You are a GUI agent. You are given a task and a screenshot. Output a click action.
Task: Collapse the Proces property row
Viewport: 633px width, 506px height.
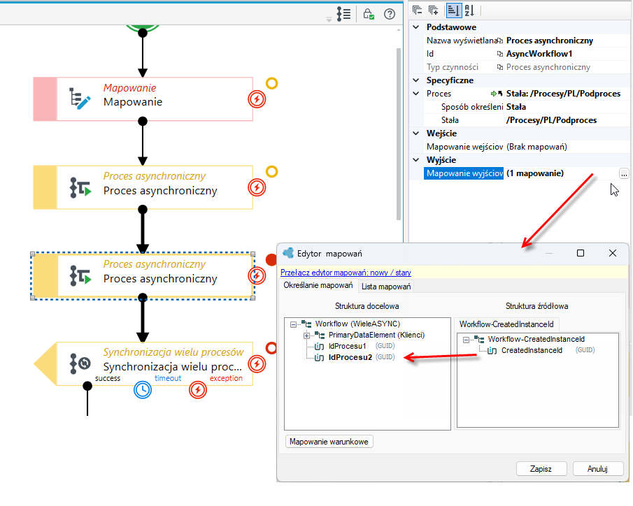tap(416, 94)
